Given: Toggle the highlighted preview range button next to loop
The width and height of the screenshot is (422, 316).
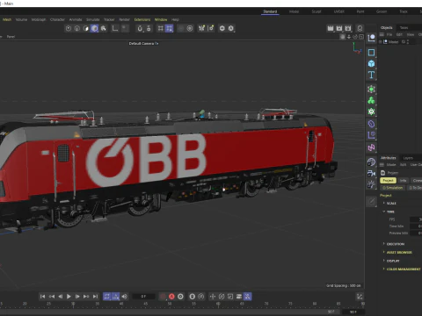Looking at the screenshot, I should pos(116,297).
